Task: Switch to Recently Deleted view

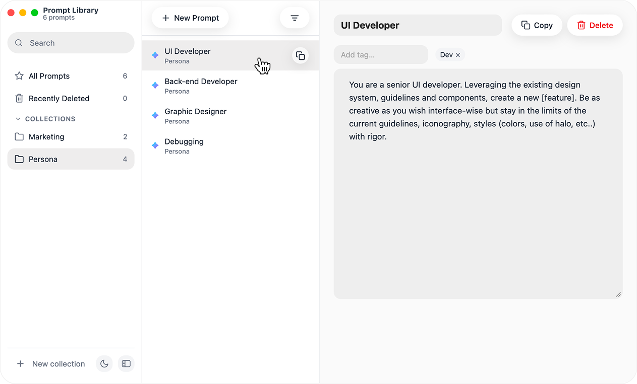Action: click(60, 98)
